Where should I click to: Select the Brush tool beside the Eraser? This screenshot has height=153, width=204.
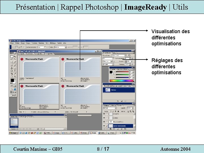tap(15, 65)
